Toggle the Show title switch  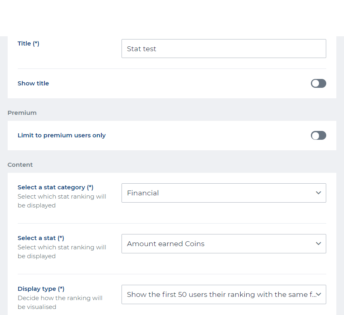click(318, 83)
